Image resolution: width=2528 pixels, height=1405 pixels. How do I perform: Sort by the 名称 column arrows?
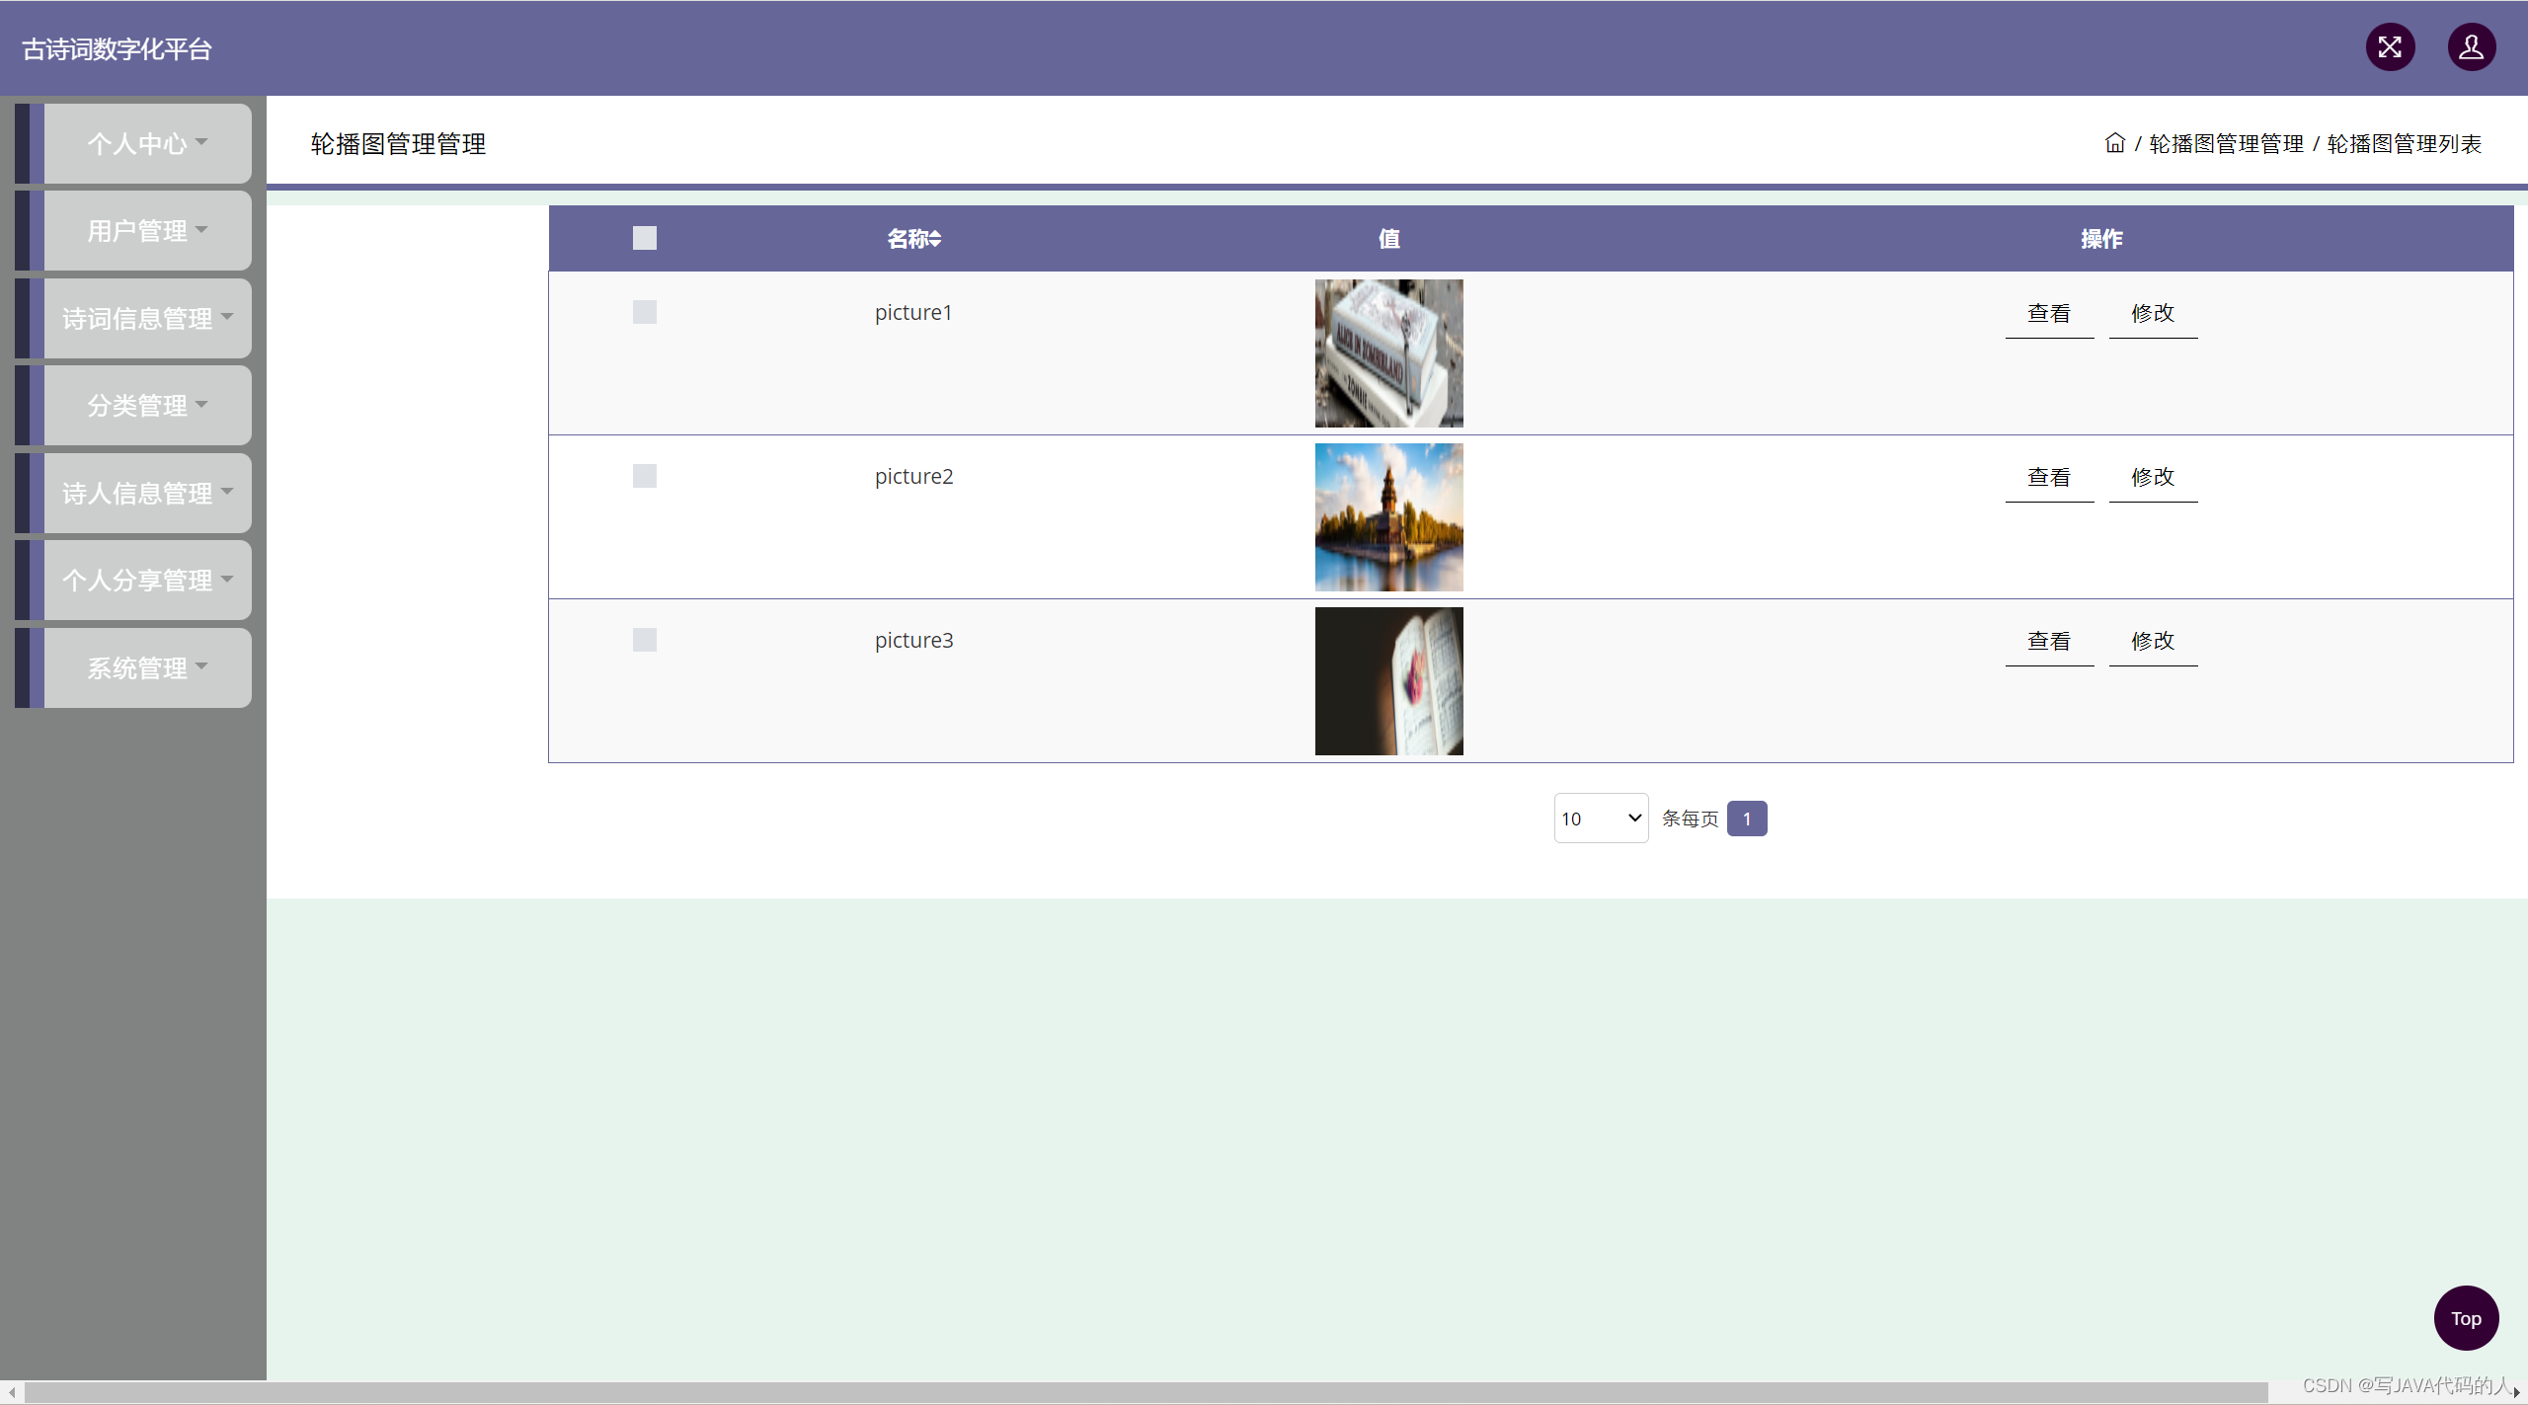pos(934,239)
